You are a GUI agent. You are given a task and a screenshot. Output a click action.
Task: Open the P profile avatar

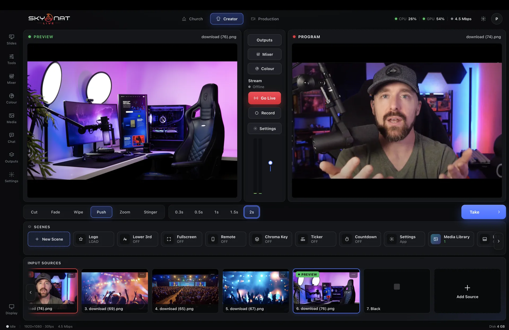click(x=497, y=19)
